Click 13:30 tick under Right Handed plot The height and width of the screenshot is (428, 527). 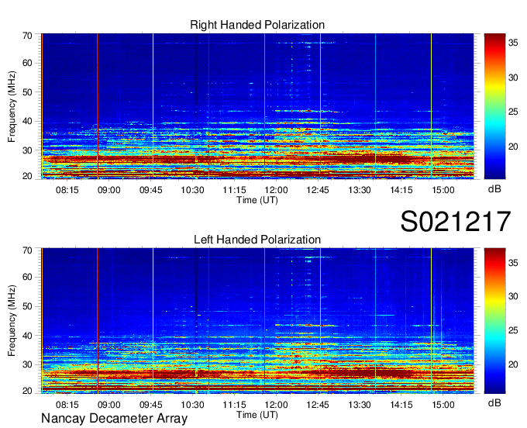click(360, 190)
